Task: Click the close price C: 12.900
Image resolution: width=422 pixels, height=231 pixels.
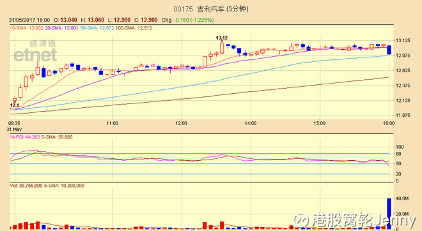Action: (x=146, y=20)
